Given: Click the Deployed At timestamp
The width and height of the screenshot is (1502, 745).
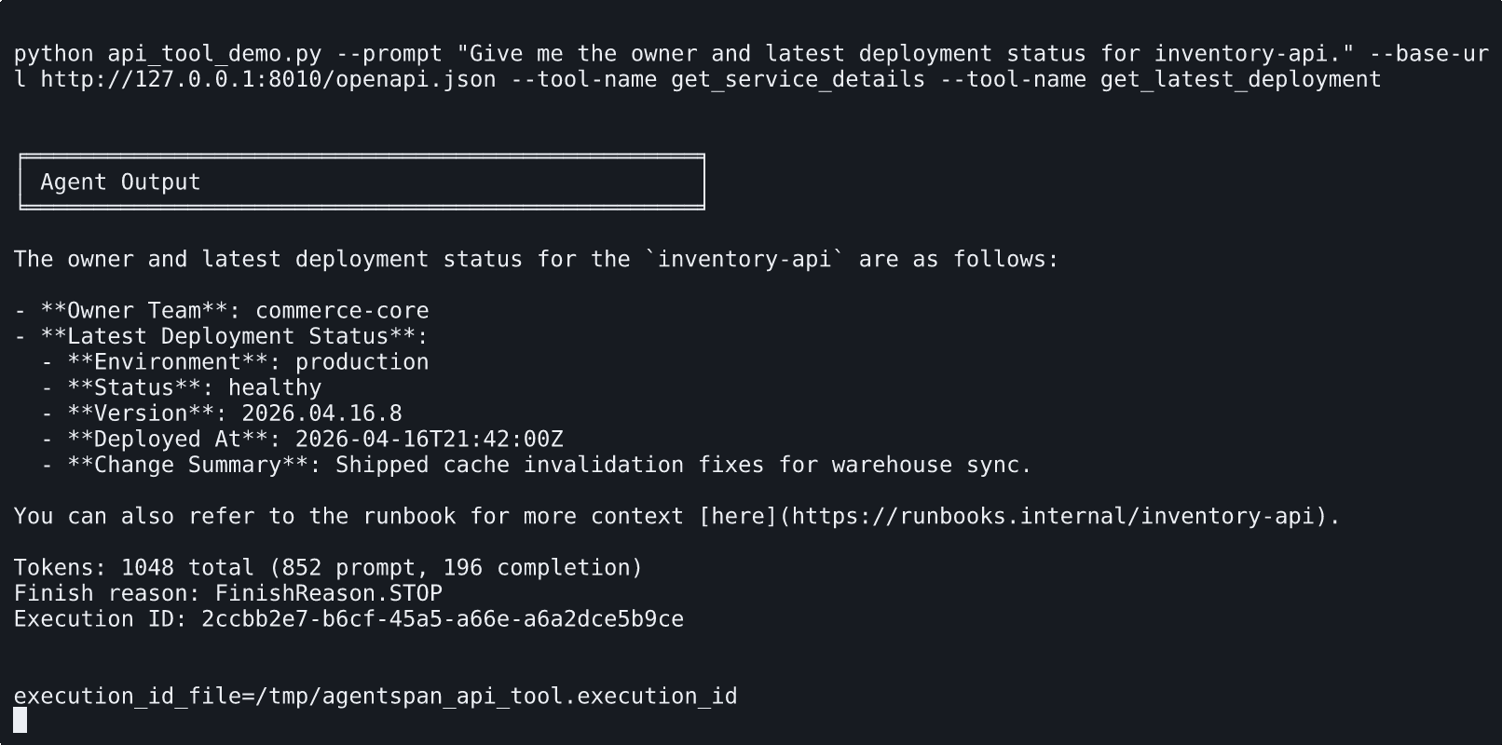Looking at the screenshot, I should pos(430,440).
